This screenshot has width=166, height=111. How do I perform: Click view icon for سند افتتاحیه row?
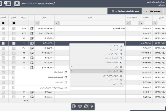32,28
